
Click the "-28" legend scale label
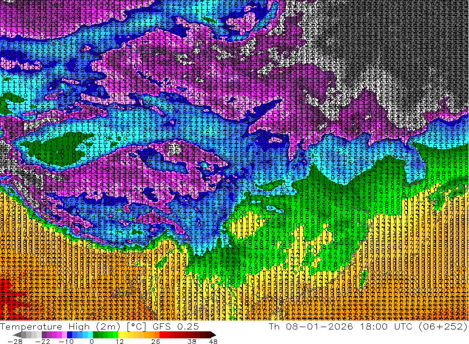point(15,342)
